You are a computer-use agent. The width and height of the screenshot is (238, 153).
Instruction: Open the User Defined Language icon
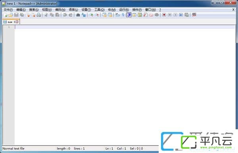coord(134,15)
